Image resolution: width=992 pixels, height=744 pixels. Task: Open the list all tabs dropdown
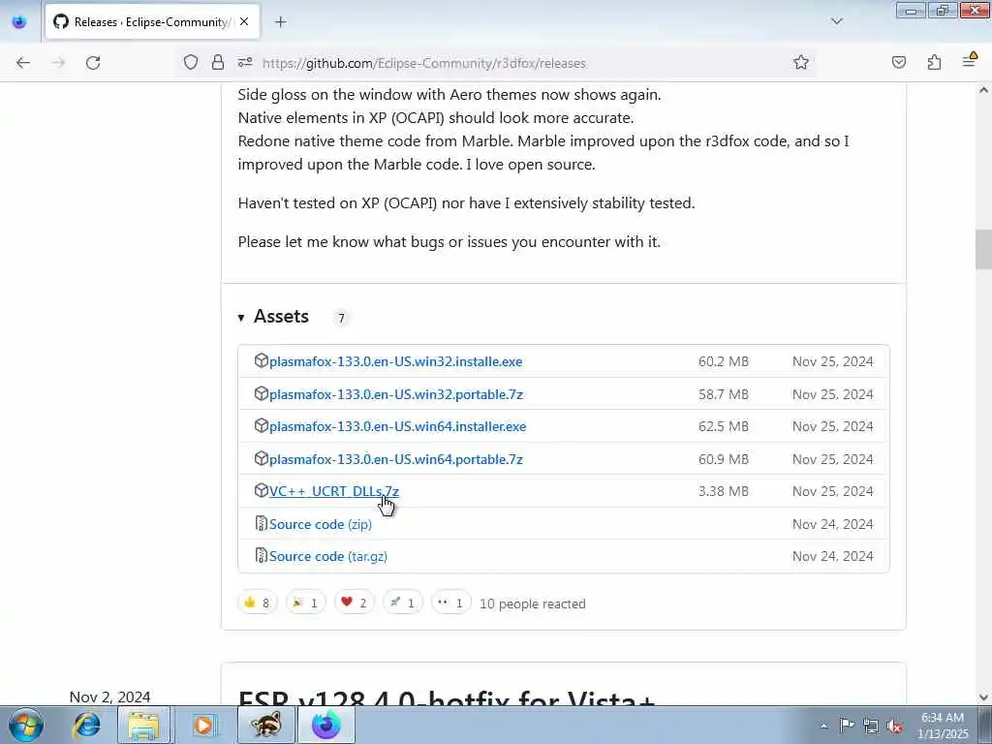pos(836,21)
